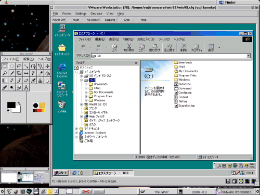Expand the Win98 SE (D:) drive node
The height and width of the screenshot is (195, 260).
tap(81, 105)
